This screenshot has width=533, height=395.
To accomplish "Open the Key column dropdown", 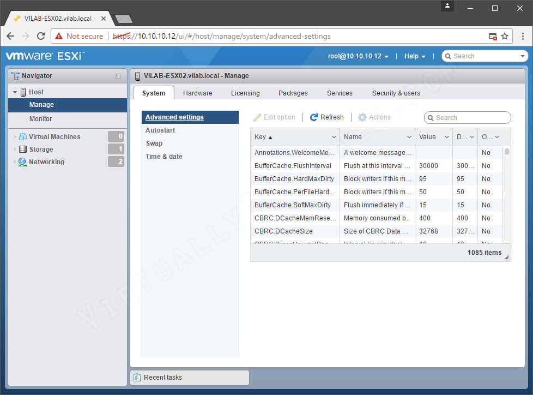I will click(x=334, y=136).
